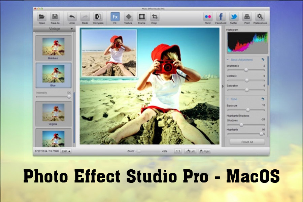Click the original photo preview inset
Screen dimensions: 303x202
109,53
